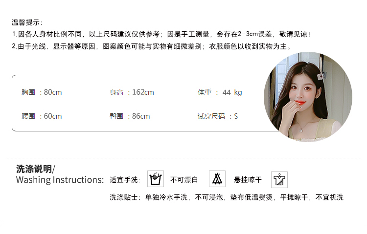
Task: Click the hang-dry shirt icon
Action: pyautogui.click(x=279, y=180)
